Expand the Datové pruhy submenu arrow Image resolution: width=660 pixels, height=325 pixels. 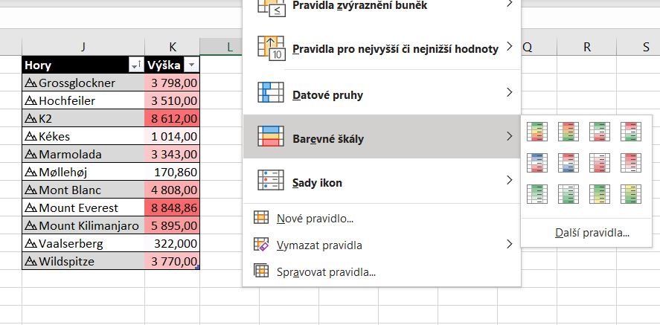pos(509,93)
